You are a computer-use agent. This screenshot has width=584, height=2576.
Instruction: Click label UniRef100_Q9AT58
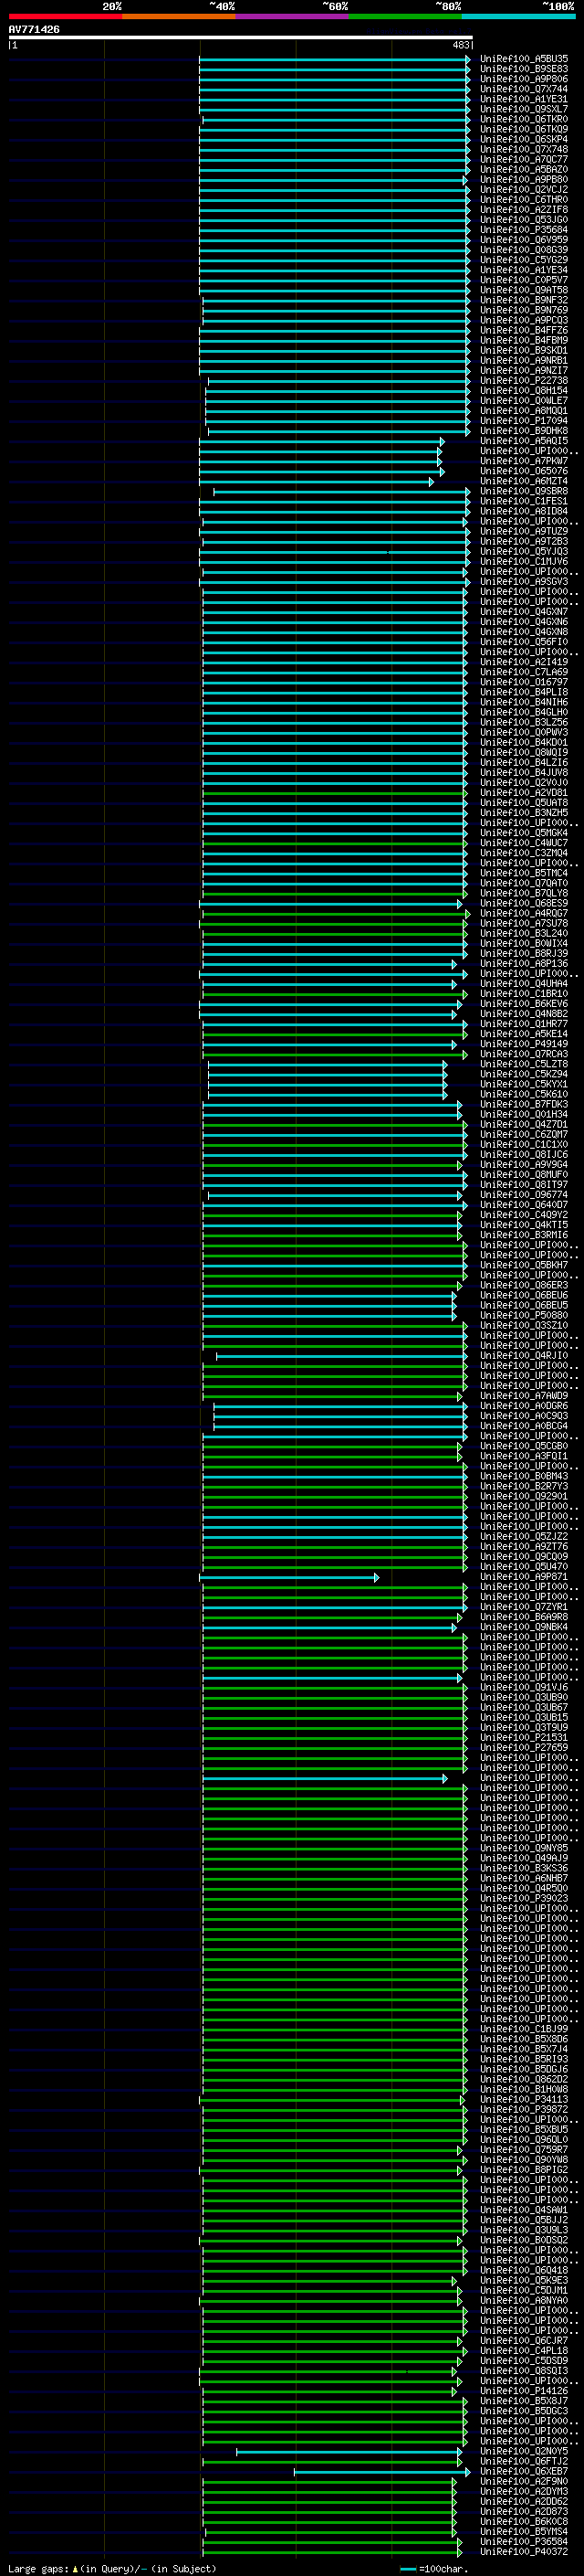[x=524, y=290]
